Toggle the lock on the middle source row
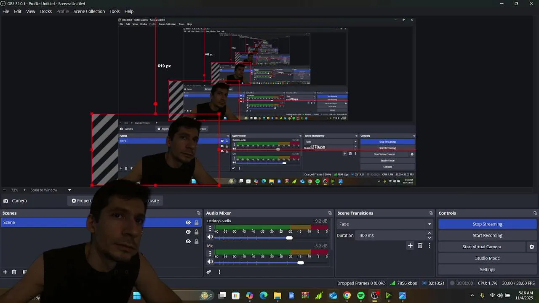This screenshot has width=539, height=303. click(196, 232)
